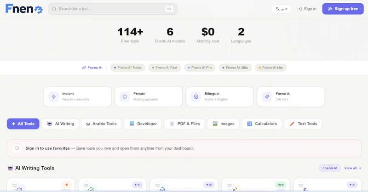Focus the Search for a tool field
This screenshot has height=192, width=368.
(x=113, y=9)
